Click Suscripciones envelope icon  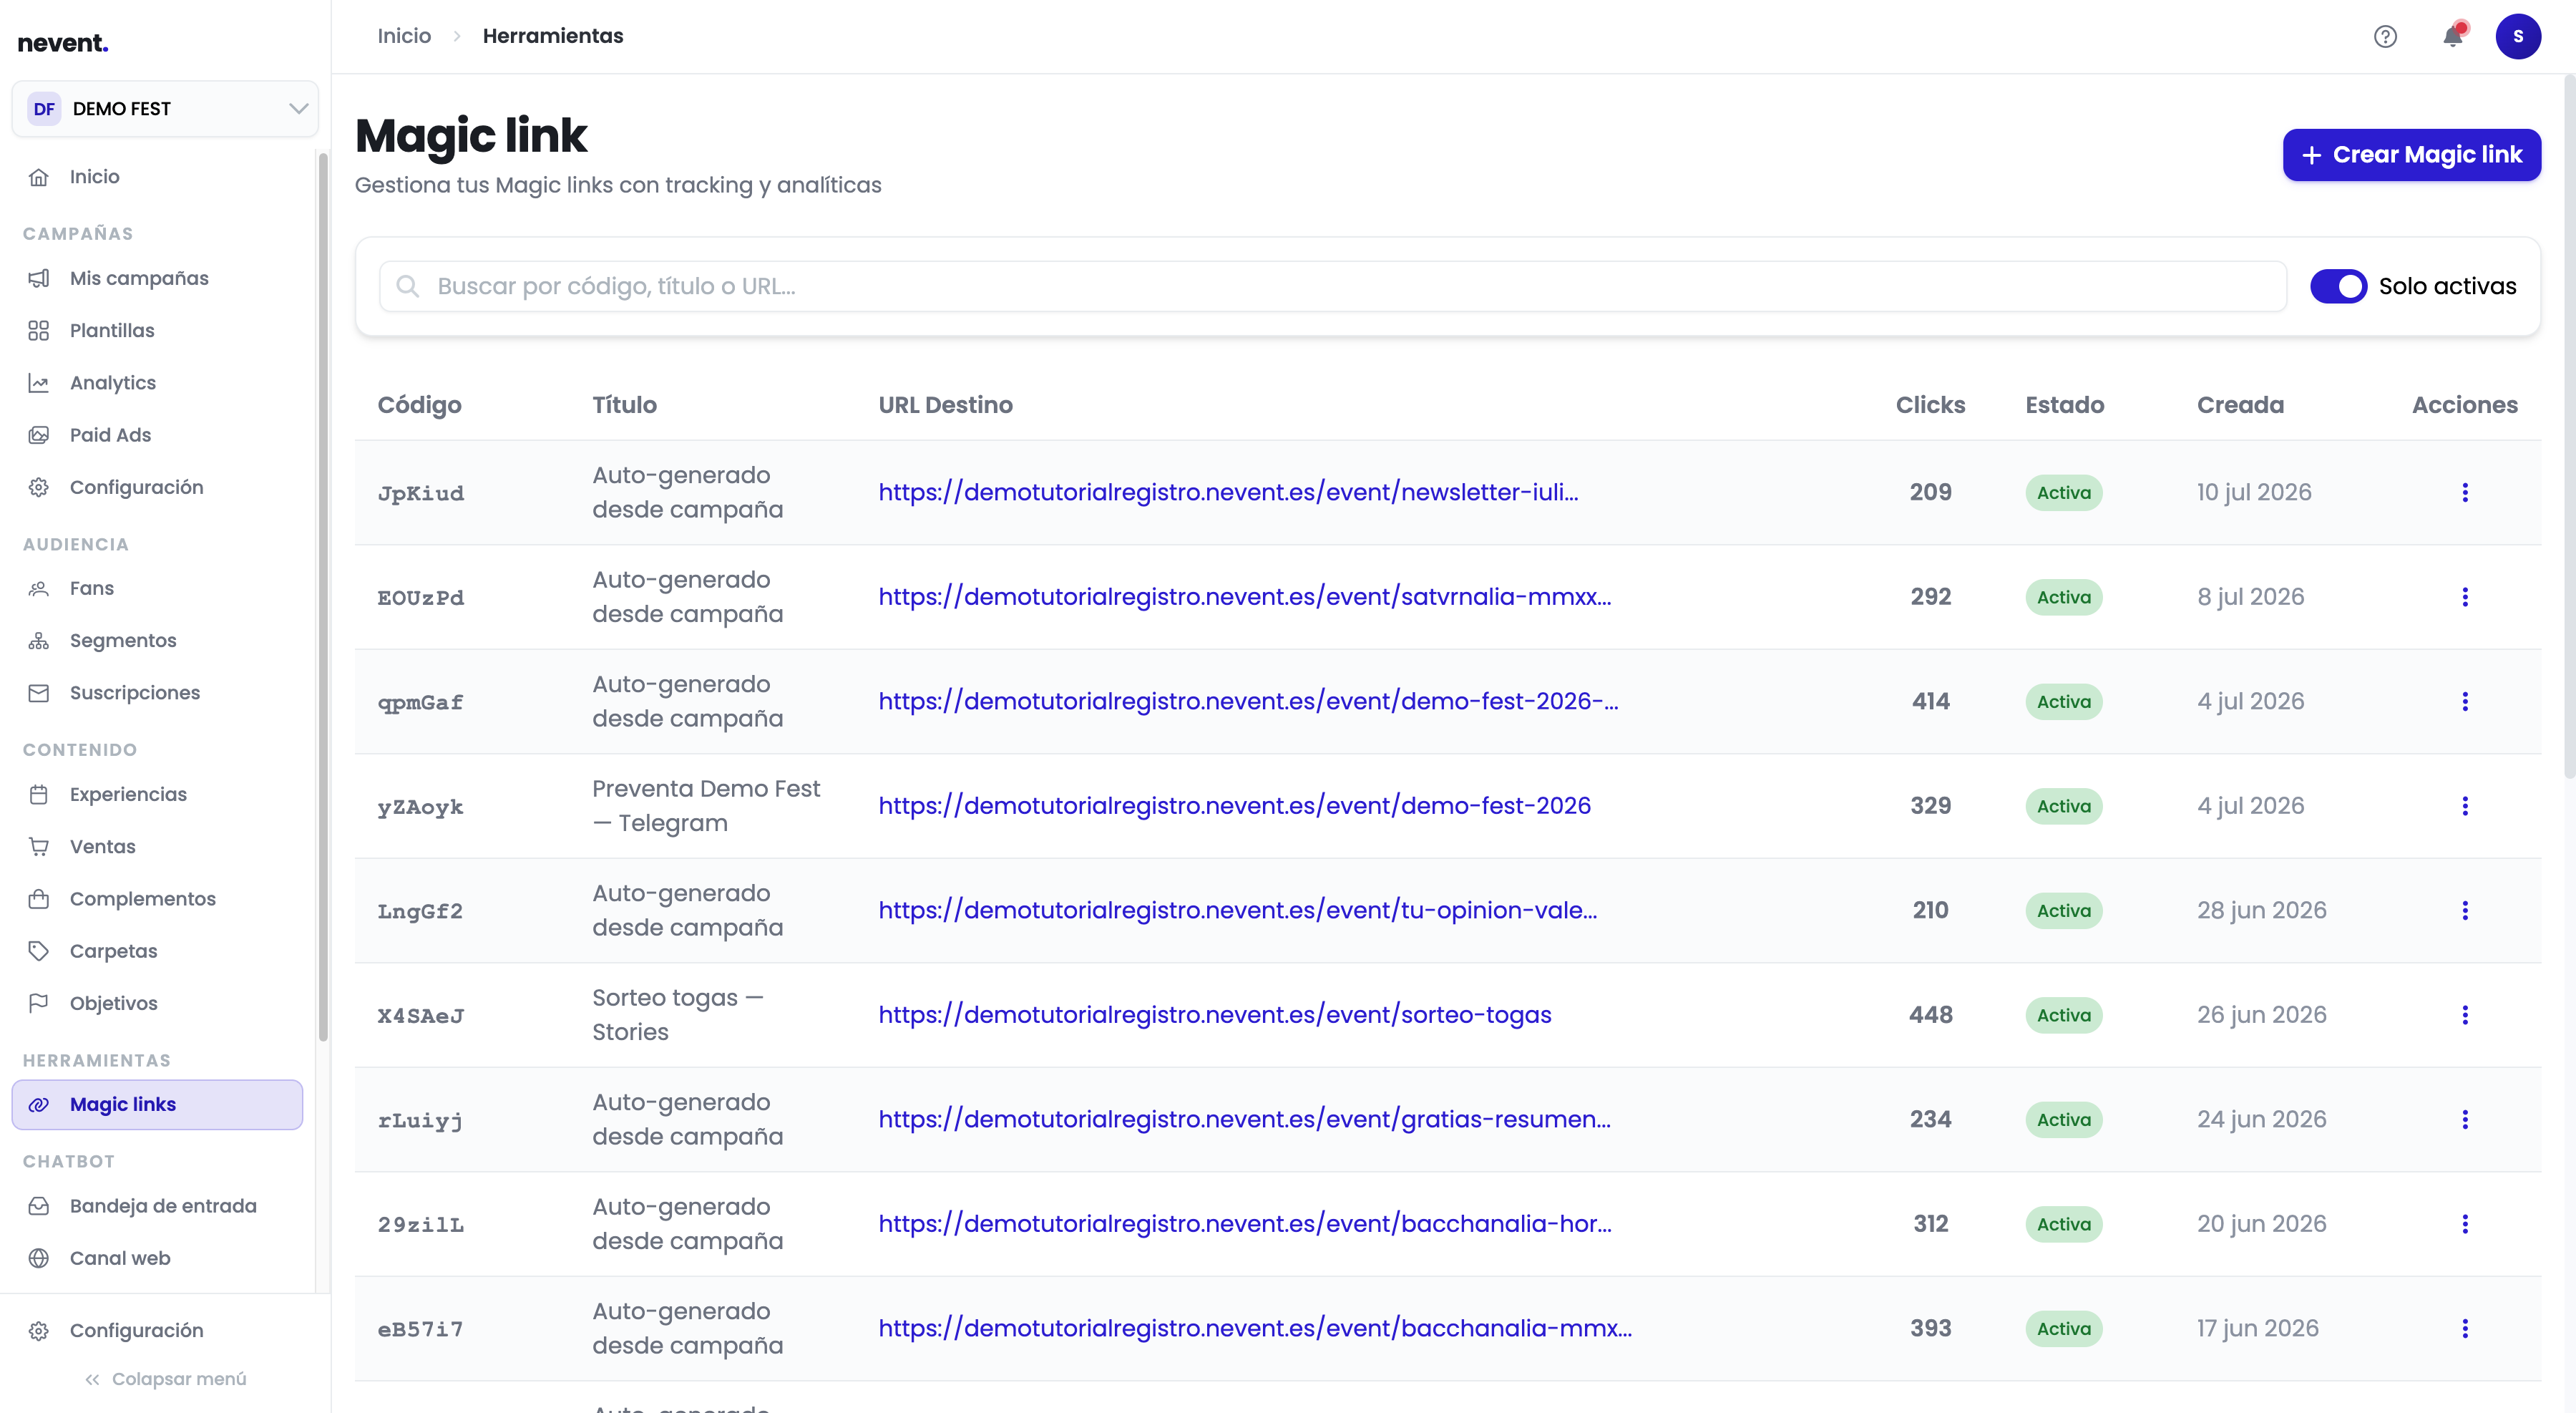point(39,693)
